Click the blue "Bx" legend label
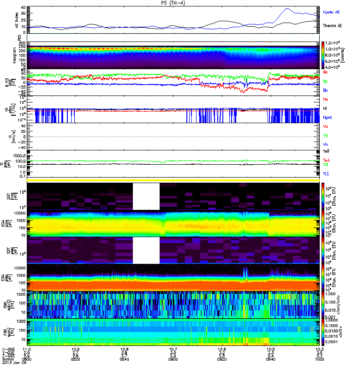This screenshot has width=346, height=369. (x=325, y=90)
